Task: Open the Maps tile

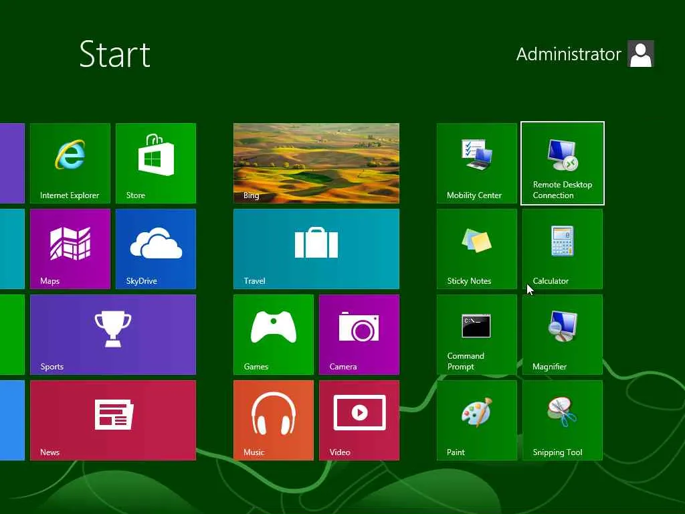Action: click(70, 249)
